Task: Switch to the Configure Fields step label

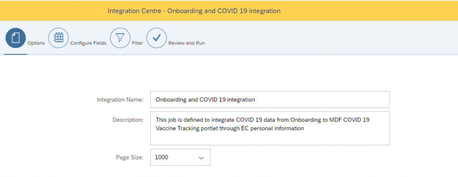Action: (89, 43)
